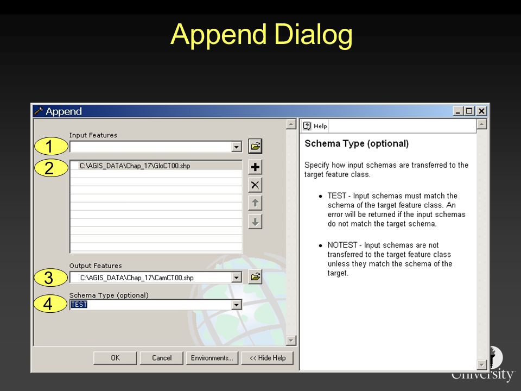Click the 'Schema Type (optional)' help heading
This screenshot has height=391, width=521.
click(x=357, y=143)
